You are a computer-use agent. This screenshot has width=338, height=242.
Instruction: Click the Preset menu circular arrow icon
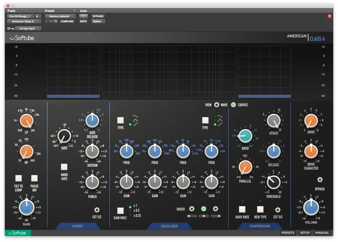click(74, 11)
